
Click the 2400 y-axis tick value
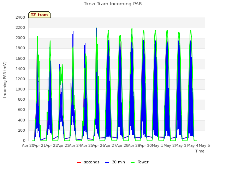[x=20, y=17]
